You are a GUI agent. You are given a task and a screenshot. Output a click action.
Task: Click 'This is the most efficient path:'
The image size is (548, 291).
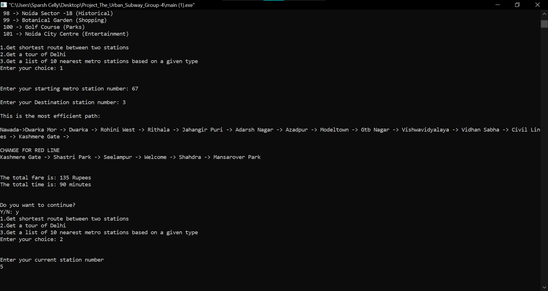(50, 116)
